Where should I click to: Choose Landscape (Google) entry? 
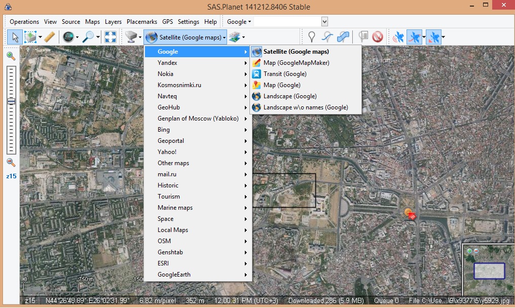tap(306, 96)
